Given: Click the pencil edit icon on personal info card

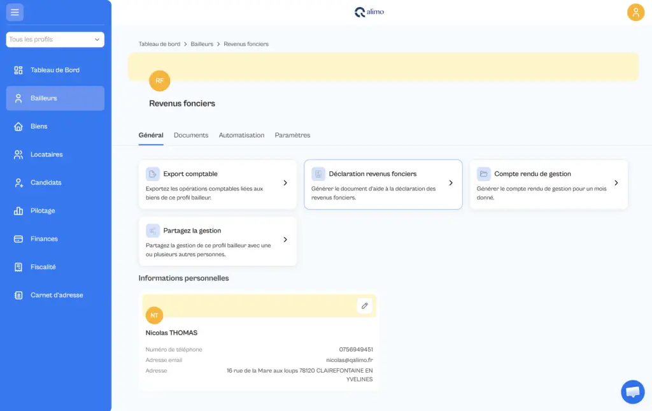Looking at the screenshot, I should (365, 306).
